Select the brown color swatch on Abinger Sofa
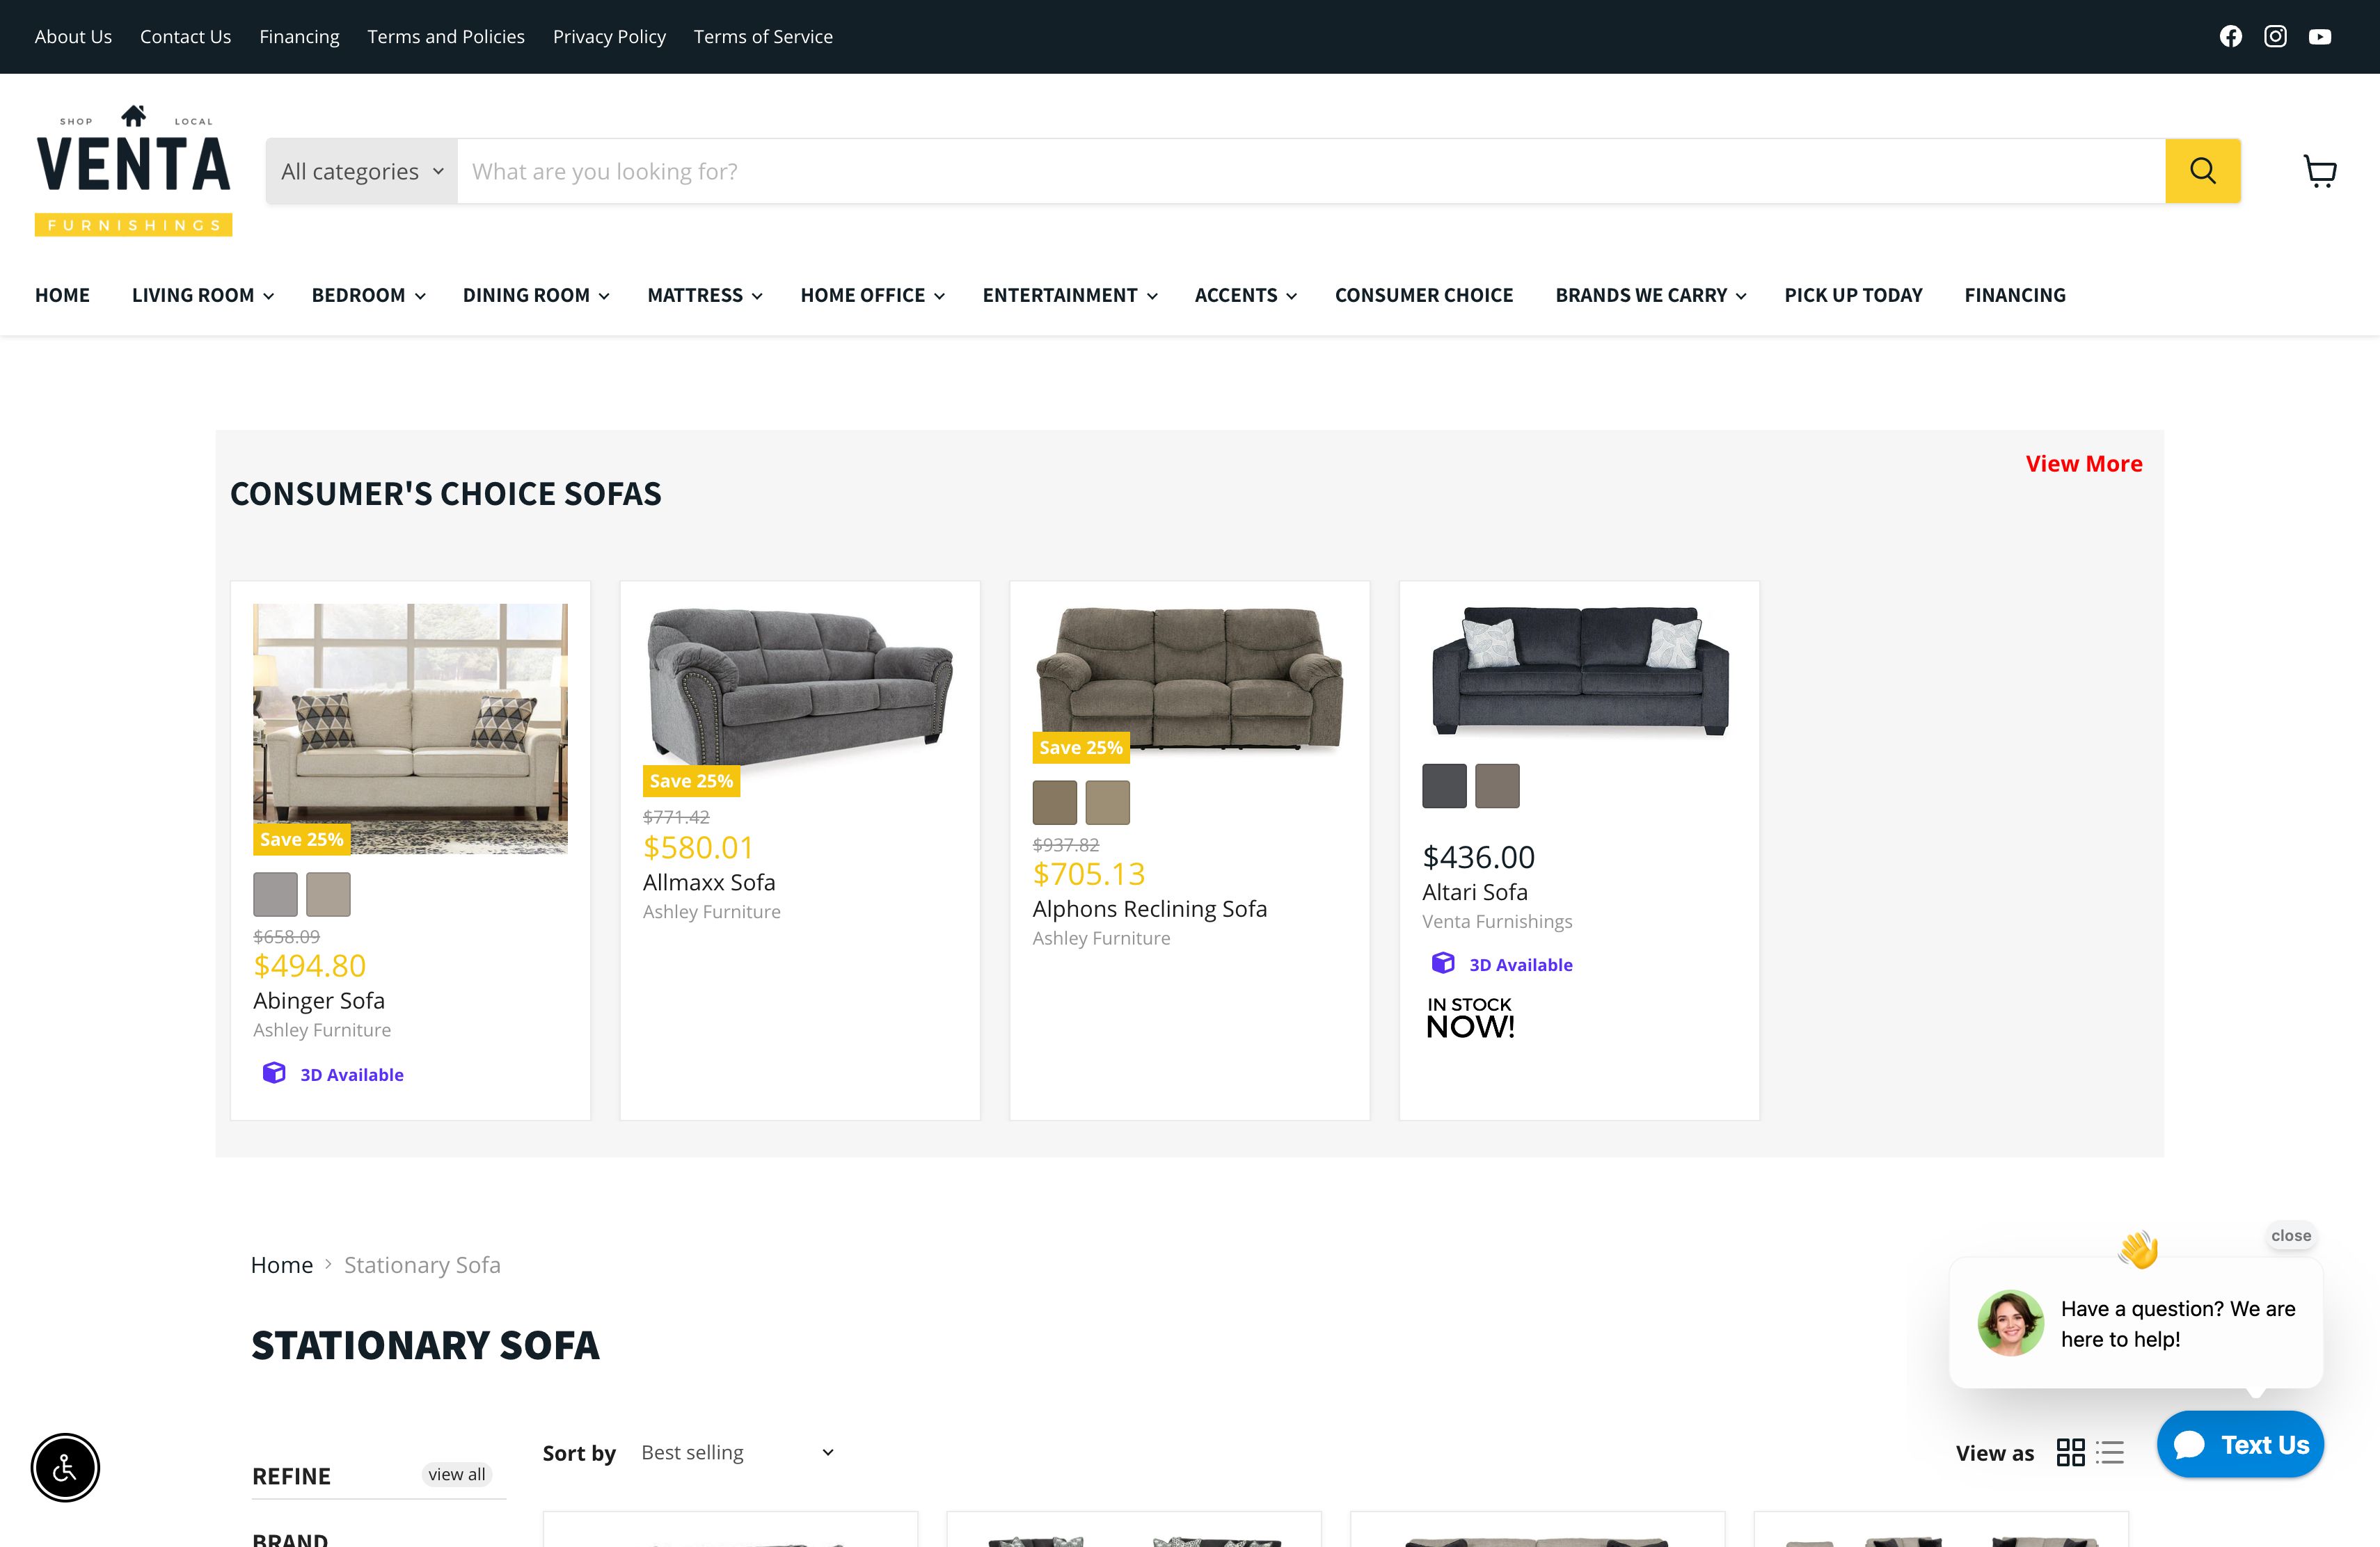Image resolution: width=2380 pixels, height=1547 pixels. coord(329,893)
